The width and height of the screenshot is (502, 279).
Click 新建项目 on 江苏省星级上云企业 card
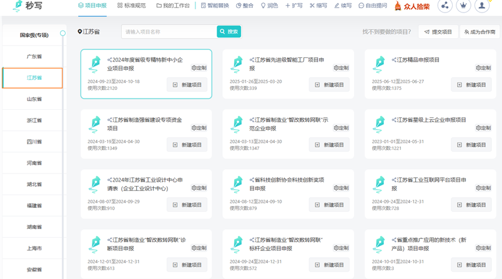[471, 145]
